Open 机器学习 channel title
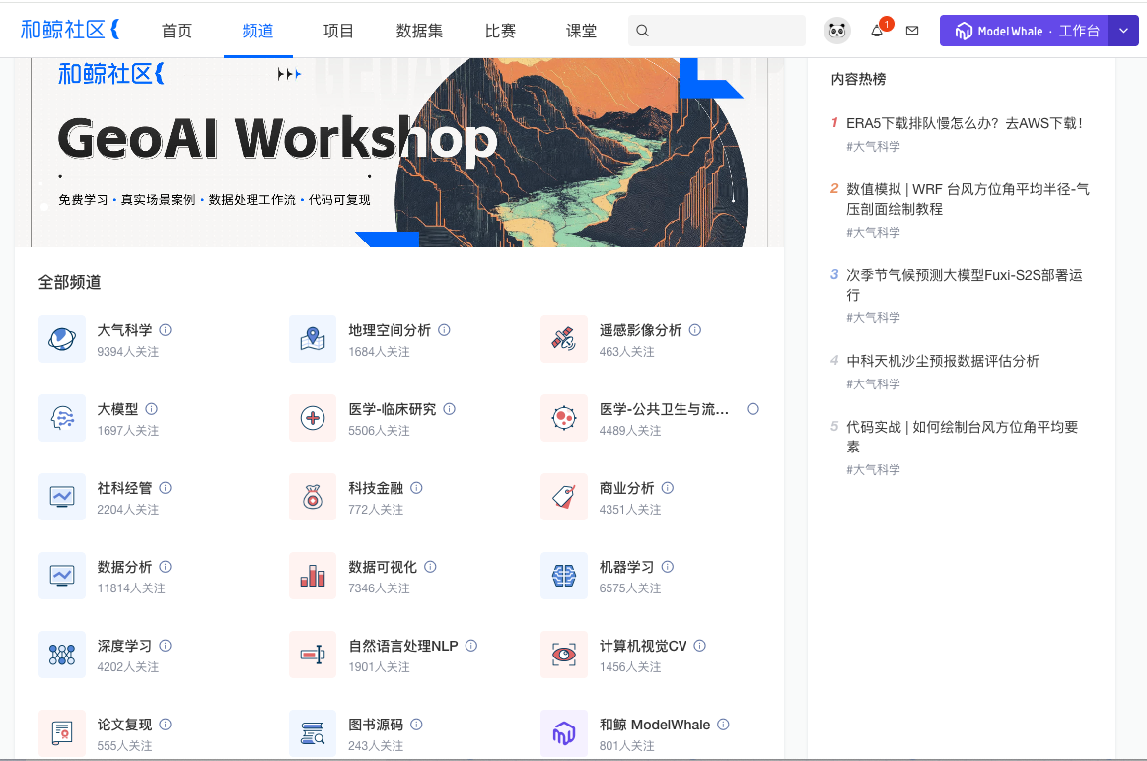This screenshot has height=761, width=1147. (x=626, y=567)
